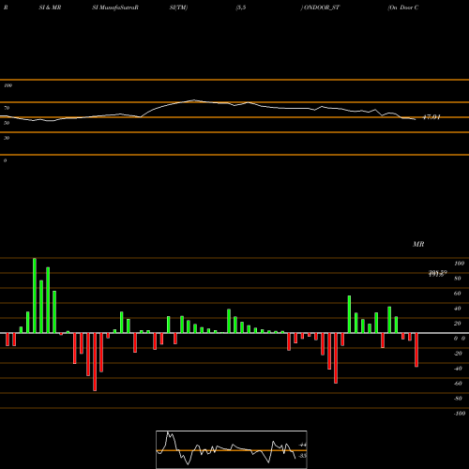Click the '(On Door C' company name text
Screen dimensions: 469x469
[x=403, y=8]
